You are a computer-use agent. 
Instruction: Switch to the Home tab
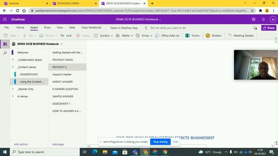20,28
